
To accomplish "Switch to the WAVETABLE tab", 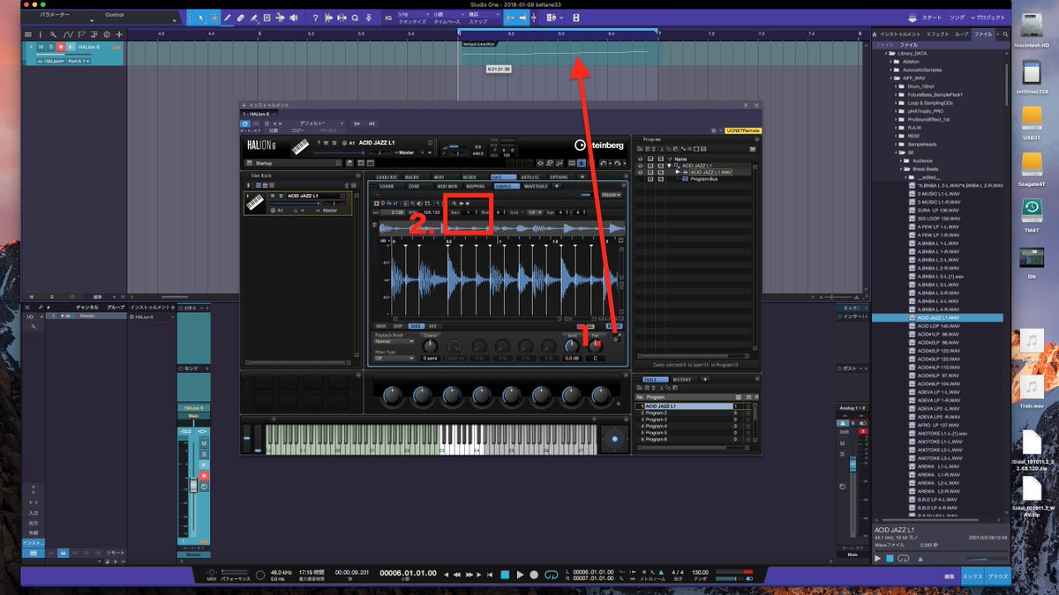I will [x=536, y=186].
